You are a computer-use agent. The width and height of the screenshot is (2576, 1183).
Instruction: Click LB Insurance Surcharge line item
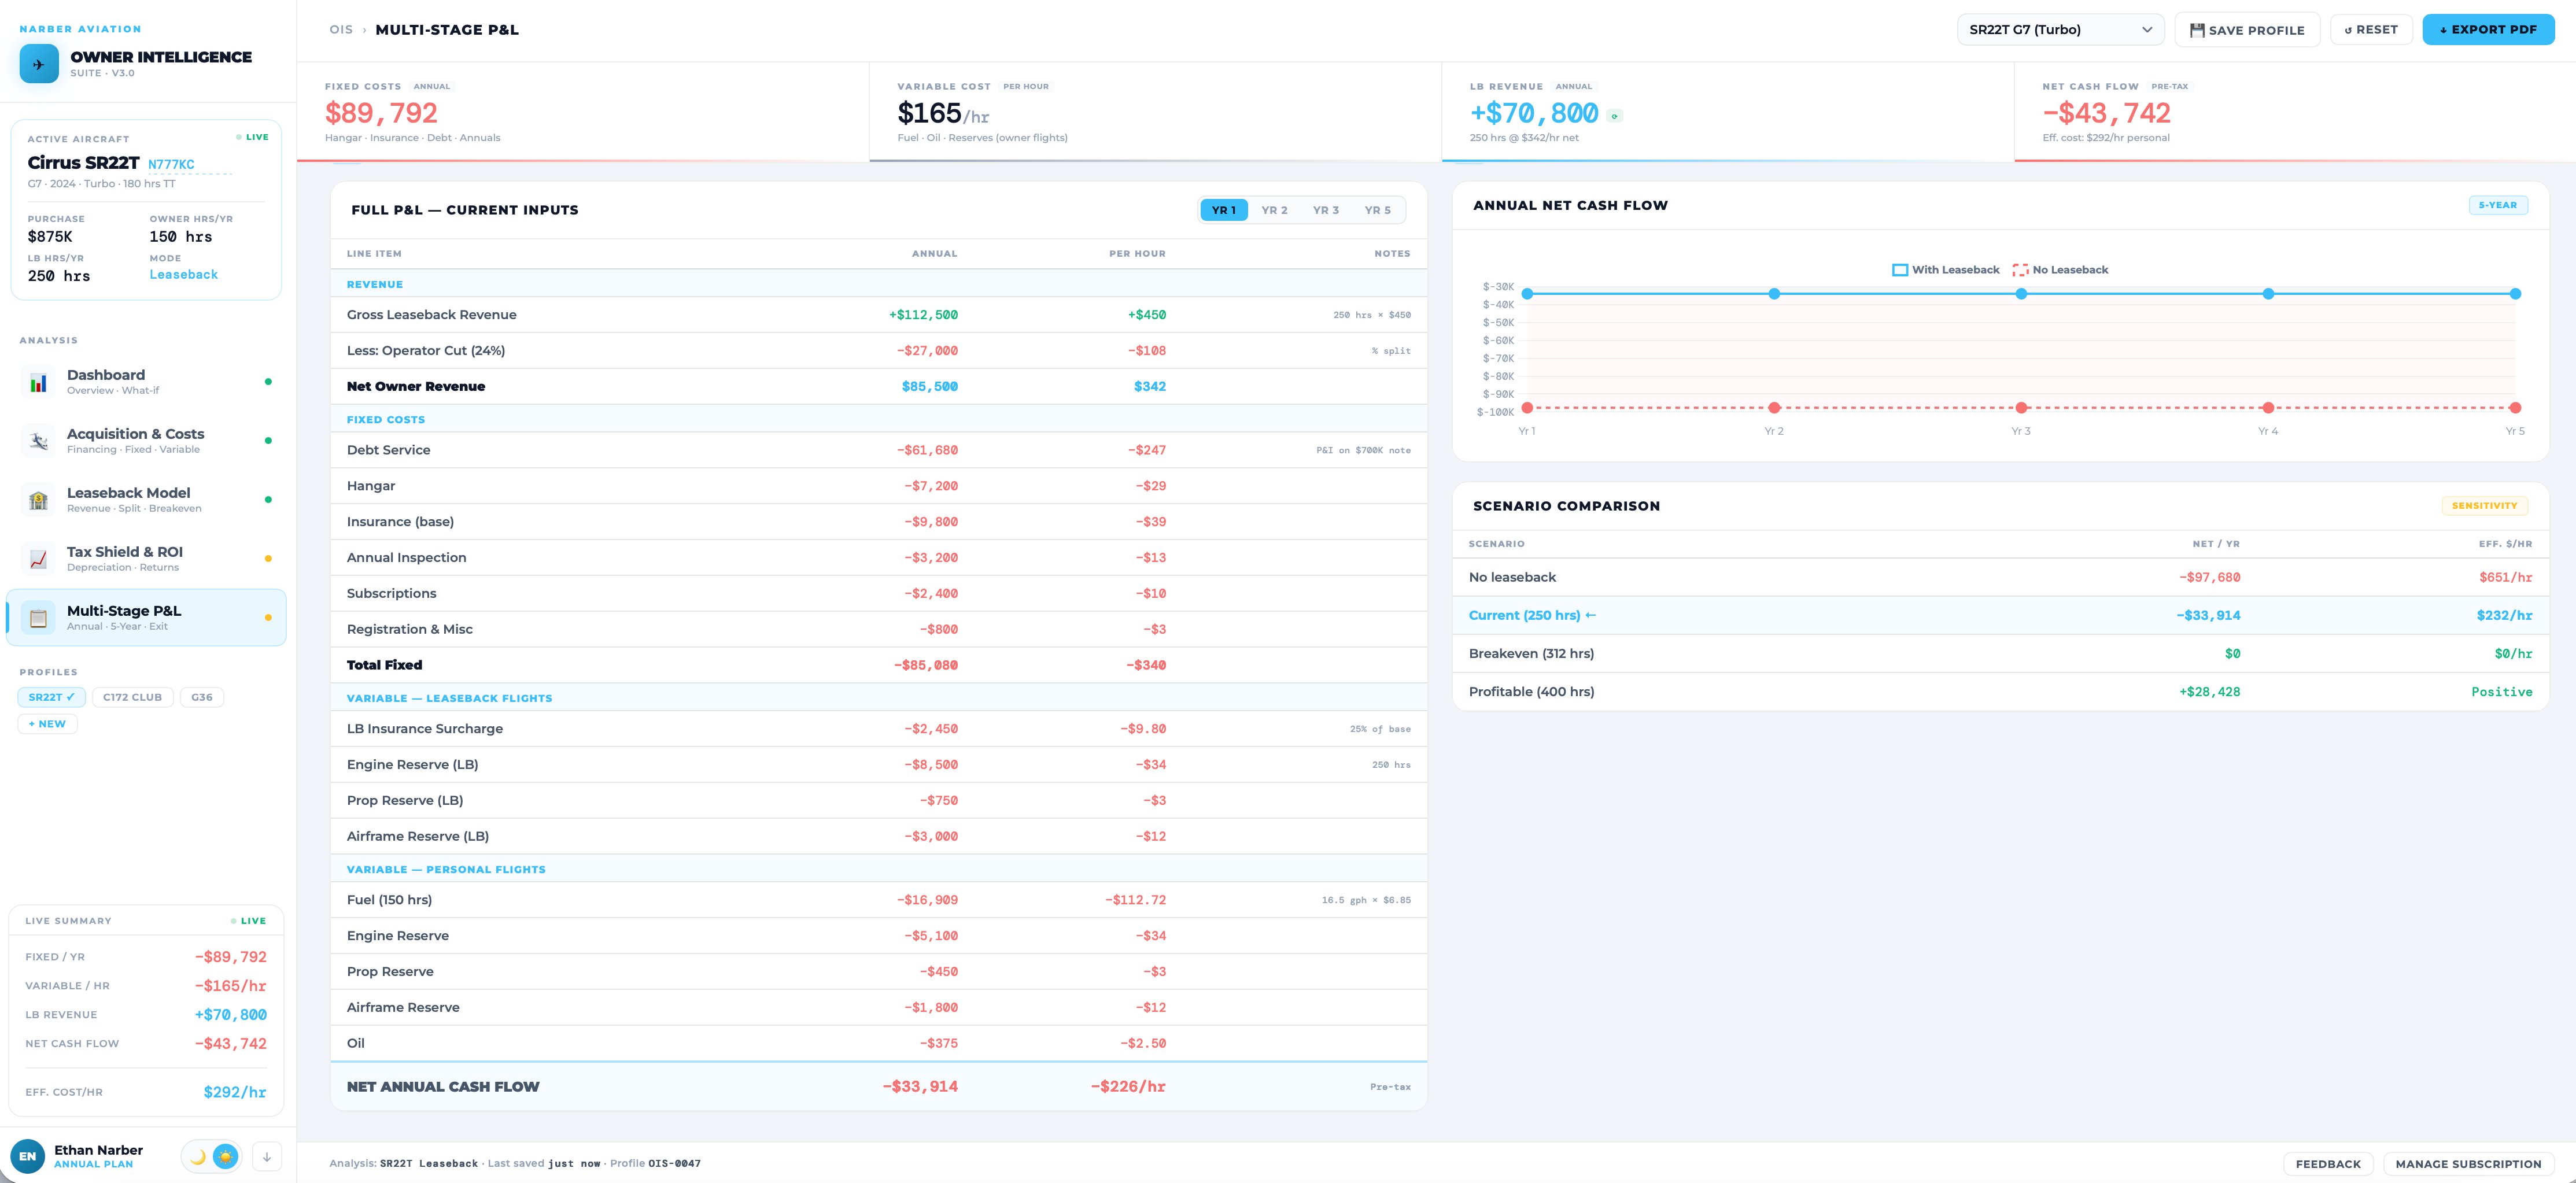878,729
